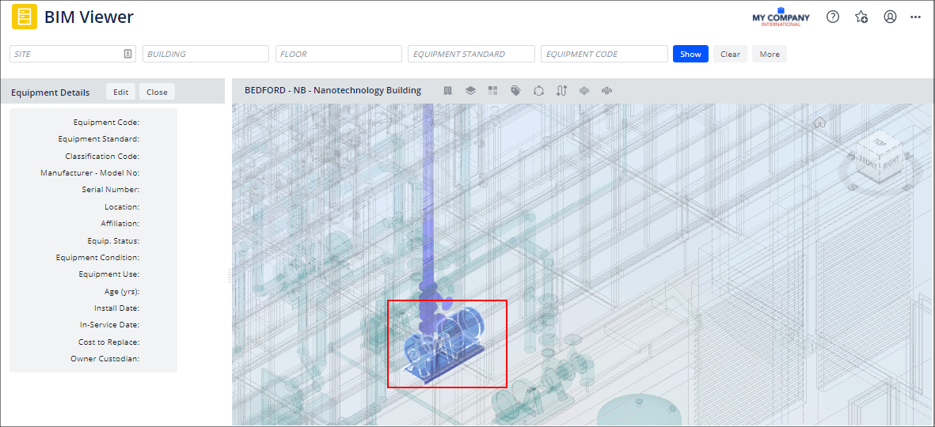
Task: Click the BUILDING input field
Action: tap(206, 54)
